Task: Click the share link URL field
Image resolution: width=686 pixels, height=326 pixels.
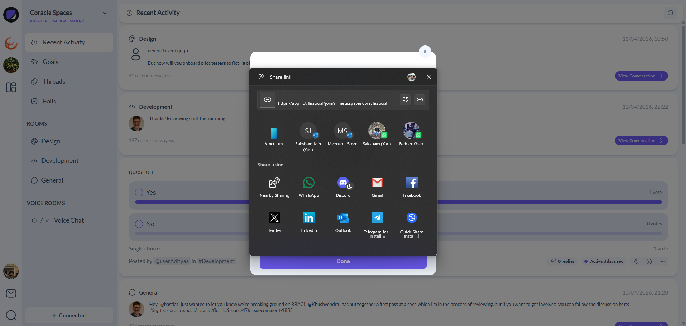Action: (334, 103)
